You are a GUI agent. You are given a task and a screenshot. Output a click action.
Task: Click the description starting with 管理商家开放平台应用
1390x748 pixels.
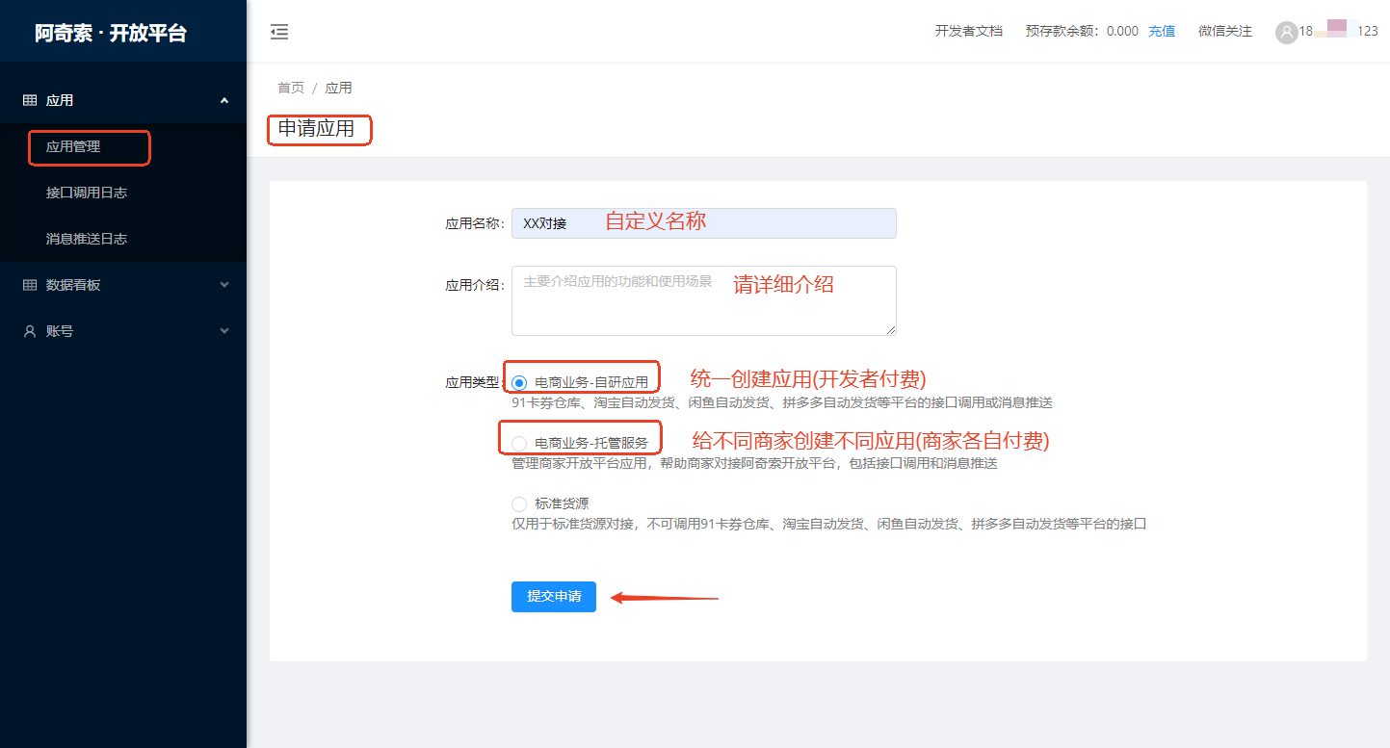754,463
